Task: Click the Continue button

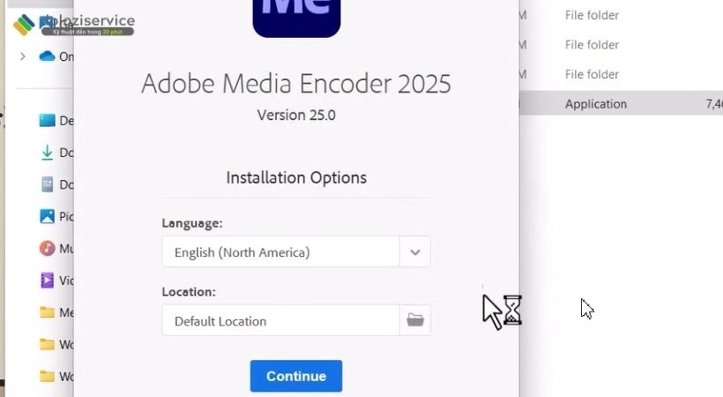Action: click(296, 376)
